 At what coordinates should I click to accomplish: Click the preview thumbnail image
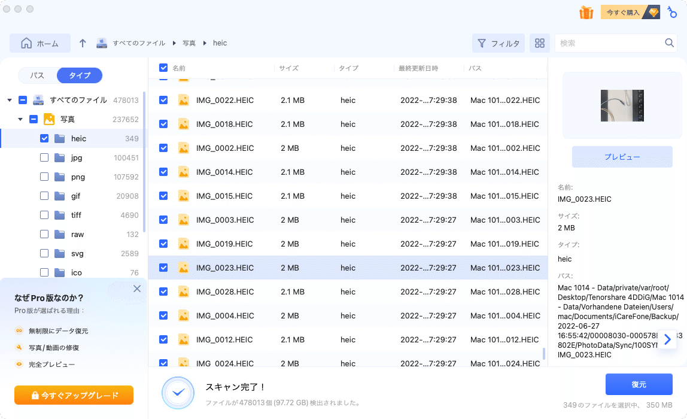[622, 105]
